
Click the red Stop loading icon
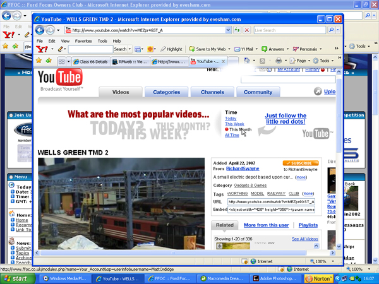[x=246, y=30]
